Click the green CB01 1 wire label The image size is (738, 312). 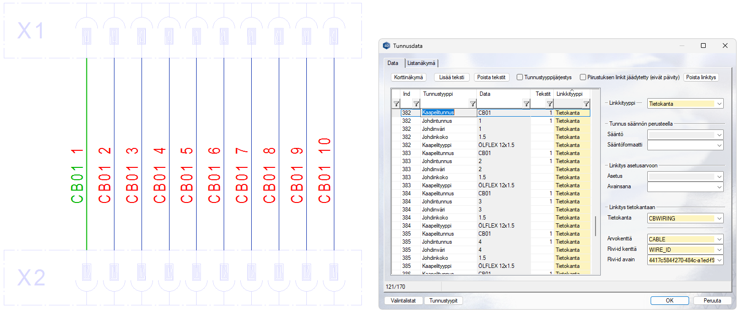coord(77,175)
